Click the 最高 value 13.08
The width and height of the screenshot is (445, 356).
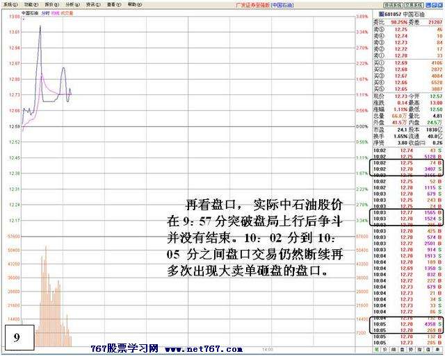(x=436, y=103)
